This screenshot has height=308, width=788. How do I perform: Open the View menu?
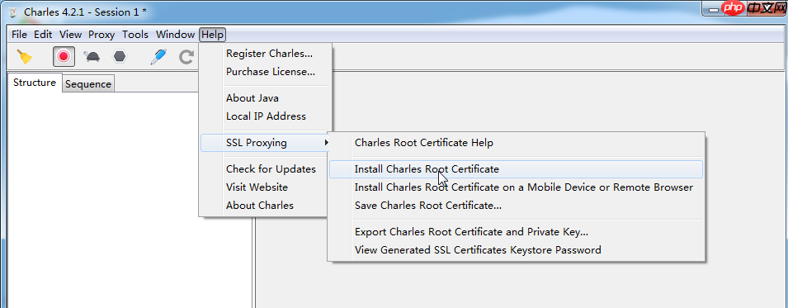[70, 35]
